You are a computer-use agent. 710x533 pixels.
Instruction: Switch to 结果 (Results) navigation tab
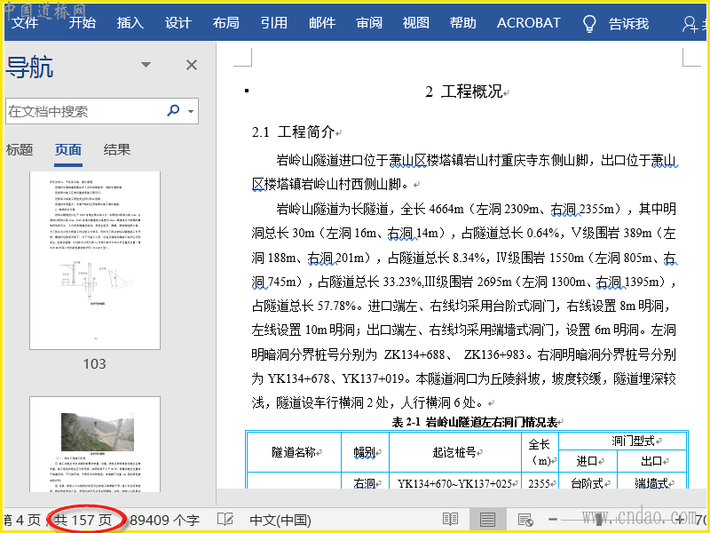point(117,150)
